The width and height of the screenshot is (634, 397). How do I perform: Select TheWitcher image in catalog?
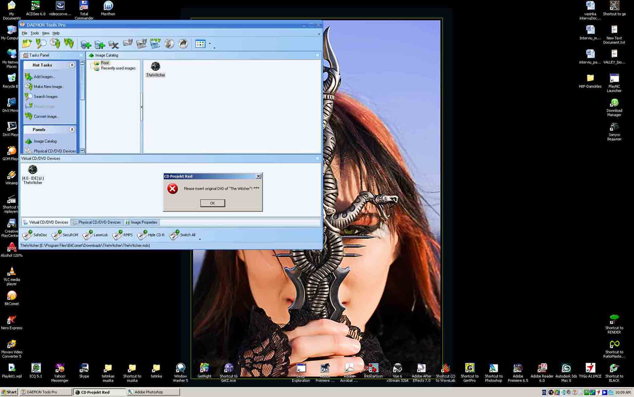point(155,70)
